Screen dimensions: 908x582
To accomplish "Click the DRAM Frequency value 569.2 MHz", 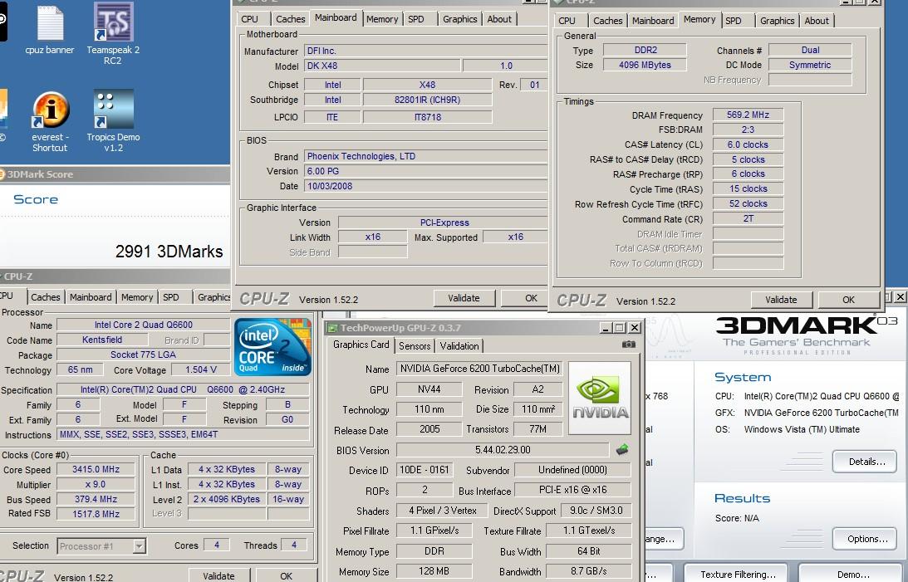I will coord(748,115).
